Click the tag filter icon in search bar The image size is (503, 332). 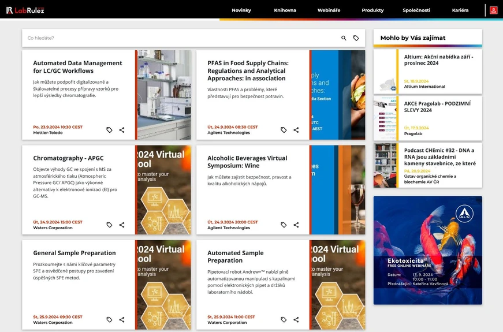356,38
